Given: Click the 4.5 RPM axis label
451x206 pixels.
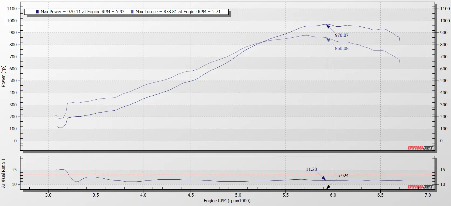Looking at the screenshot, I should (191, 195).
